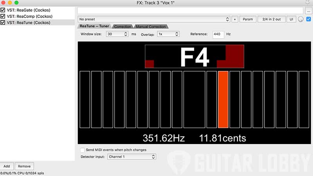Select VST: ReaGate (Cockos) in FX list
The width and height of the screenshot is (313, 176).
click(x=29, y=10)
